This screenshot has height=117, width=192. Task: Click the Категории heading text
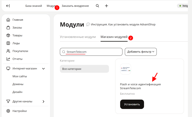tap(67, 61)
